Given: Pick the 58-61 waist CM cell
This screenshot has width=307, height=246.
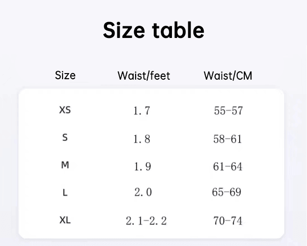Looking at the screenshot, I should tap(228, 139).
